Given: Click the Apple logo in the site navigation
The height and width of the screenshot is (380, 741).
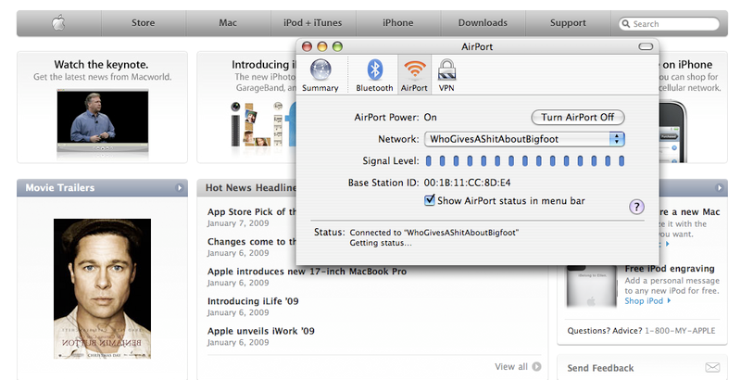Looking at the screenshot, I should pyautogui.click(x=58, y=22).
